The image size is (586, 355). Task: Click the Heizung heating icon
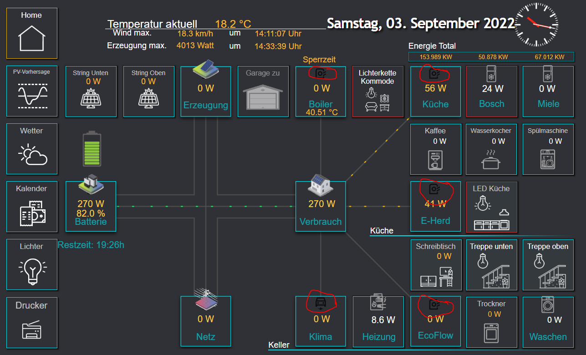(378, 302)
